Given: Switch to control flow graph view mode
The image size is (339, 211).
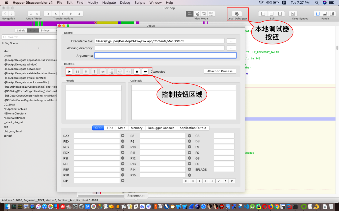Looking at the screenshot, I should (x=197, y=14).
